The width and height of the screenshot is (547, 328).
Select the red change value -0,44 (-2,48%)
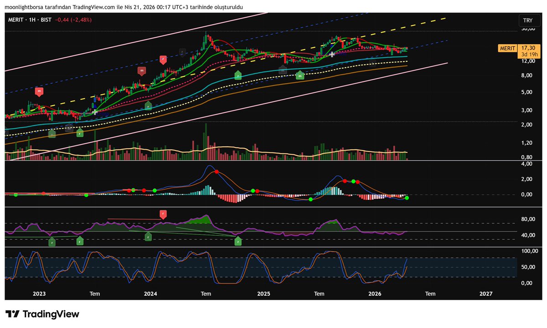tap(73, 20)
